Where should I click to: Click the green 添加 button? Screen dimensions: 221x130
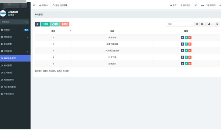coord(45,24)
